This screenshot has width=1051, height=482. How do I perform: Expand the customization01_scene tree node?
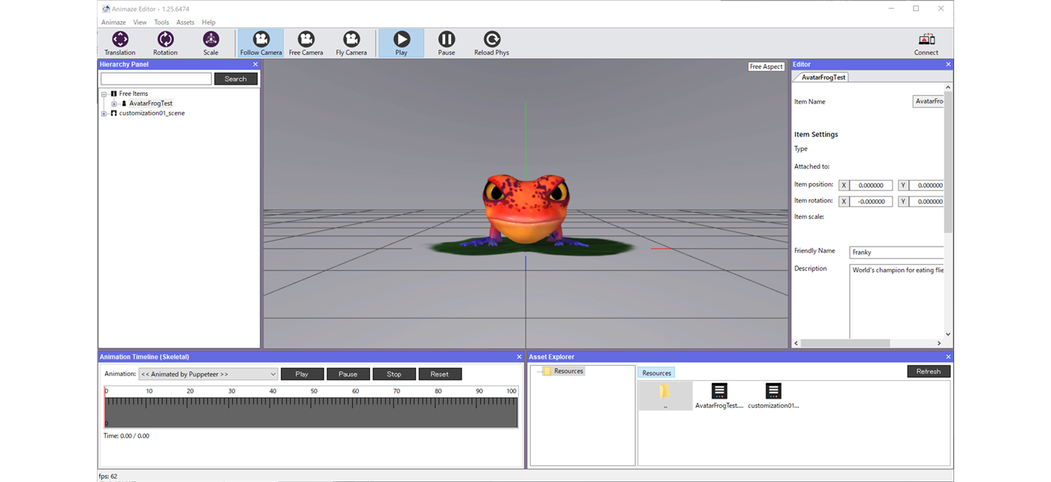coord(104,114)
